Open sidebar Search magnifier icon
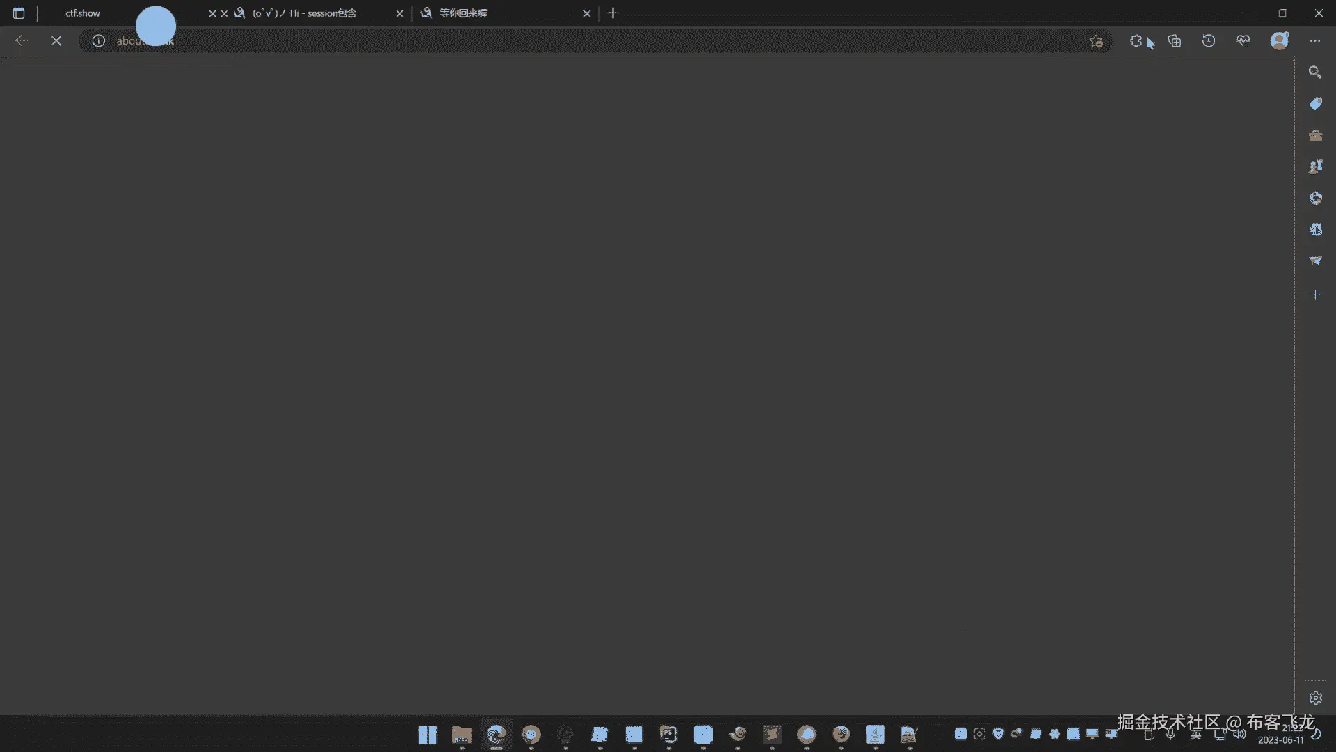 (1315, 72)
